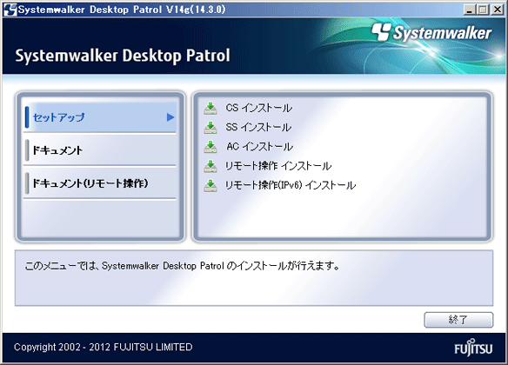Maximize the Systemwalker Desktop Patrol window
Image resolution: width=508 pixels, height=365 pixels.
coord(483,10)
